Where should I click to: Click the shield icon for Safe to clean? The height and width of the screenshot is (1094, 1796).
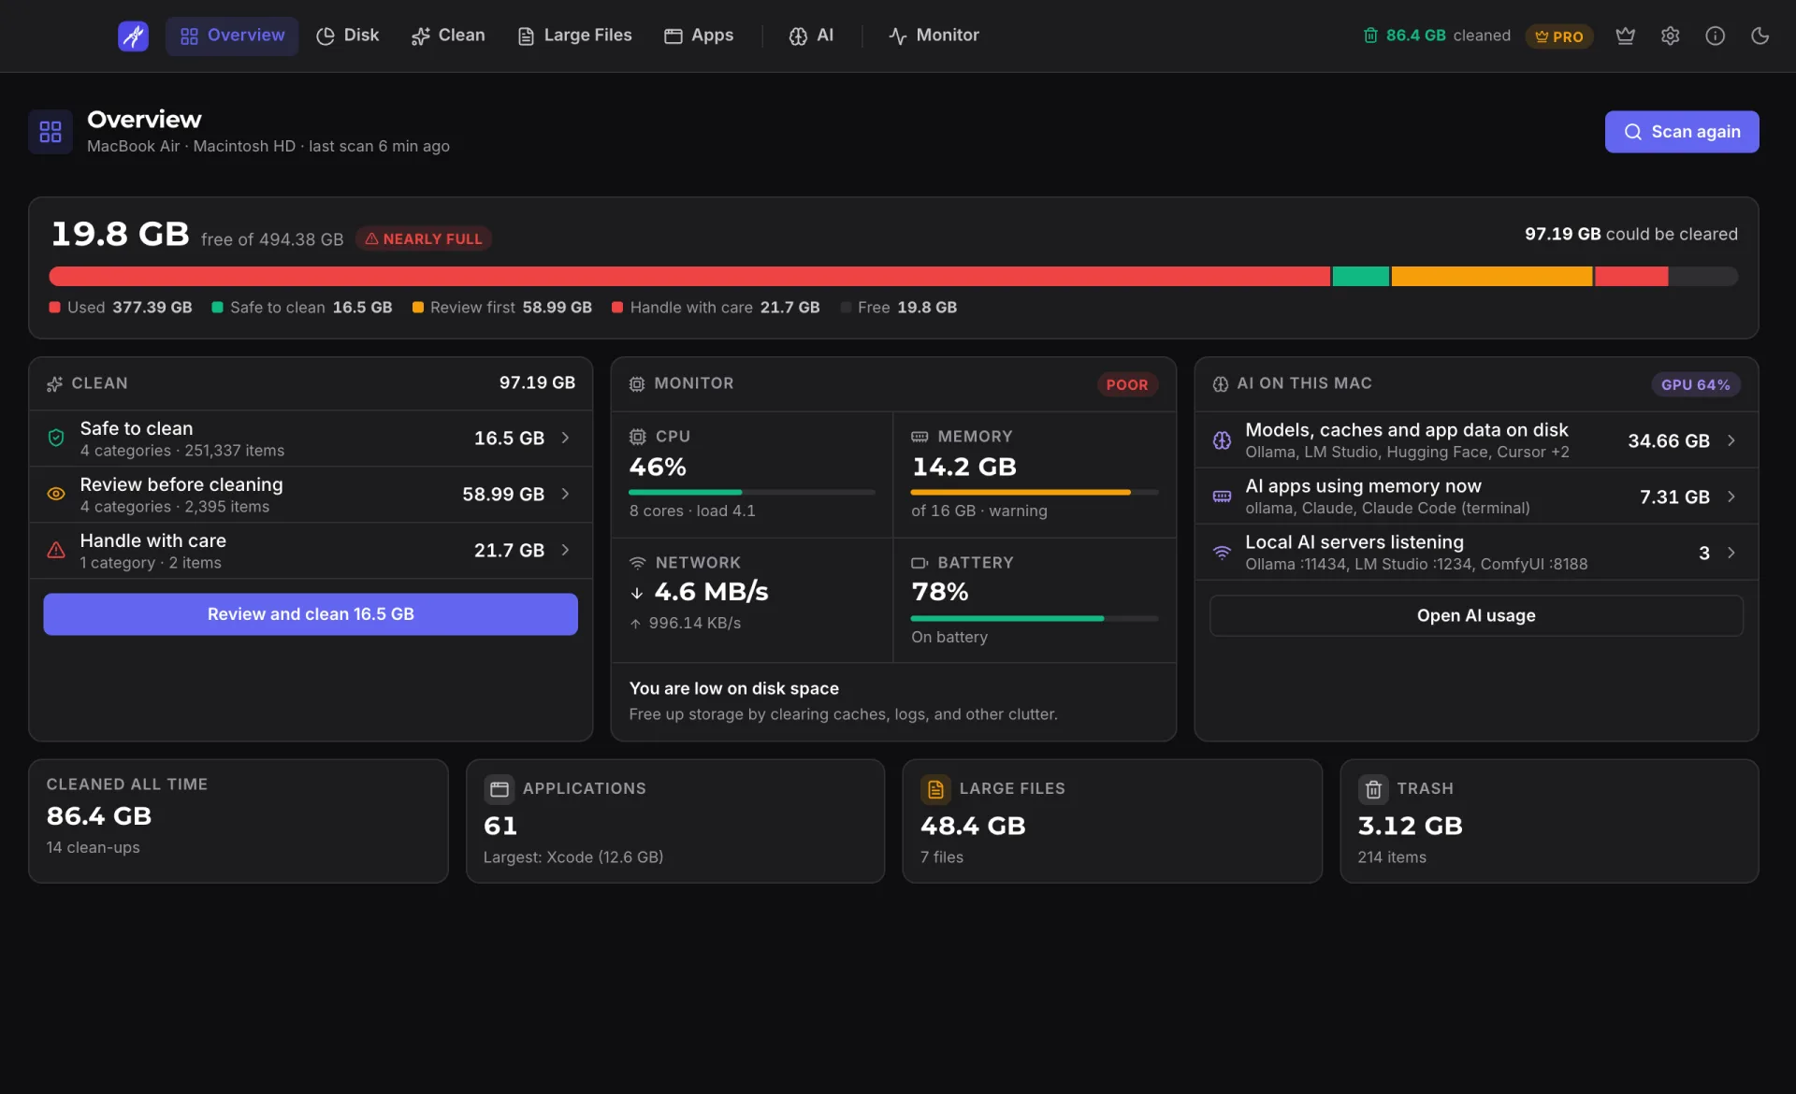pos(56,438)
